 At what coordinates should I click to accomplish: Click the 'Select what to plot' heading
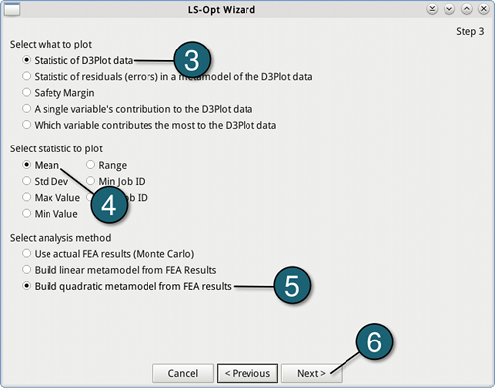click(50, 44)
